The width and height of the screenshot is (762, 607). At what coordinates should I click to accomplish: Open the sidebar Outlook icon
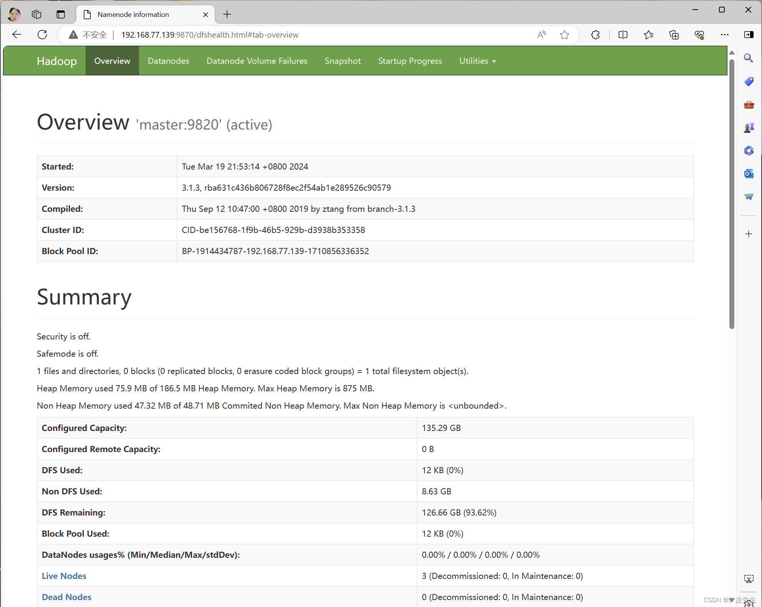coord(749,173)
